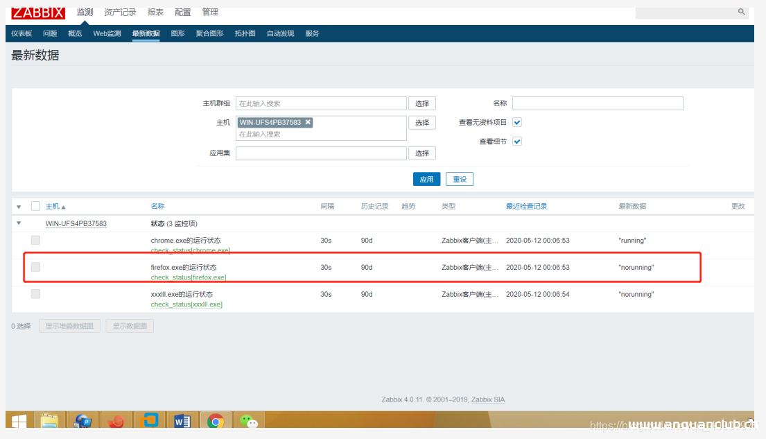Collapse all rows using the header triangle
Image resolution: width=766 pixels, height=439 pixels.
[x=19, y=207]
